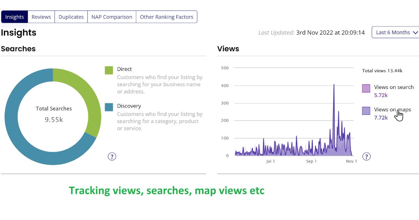Click the blue Discovery legend swatch
Viewport: 419px width, 220px height.
coord(109,107)
